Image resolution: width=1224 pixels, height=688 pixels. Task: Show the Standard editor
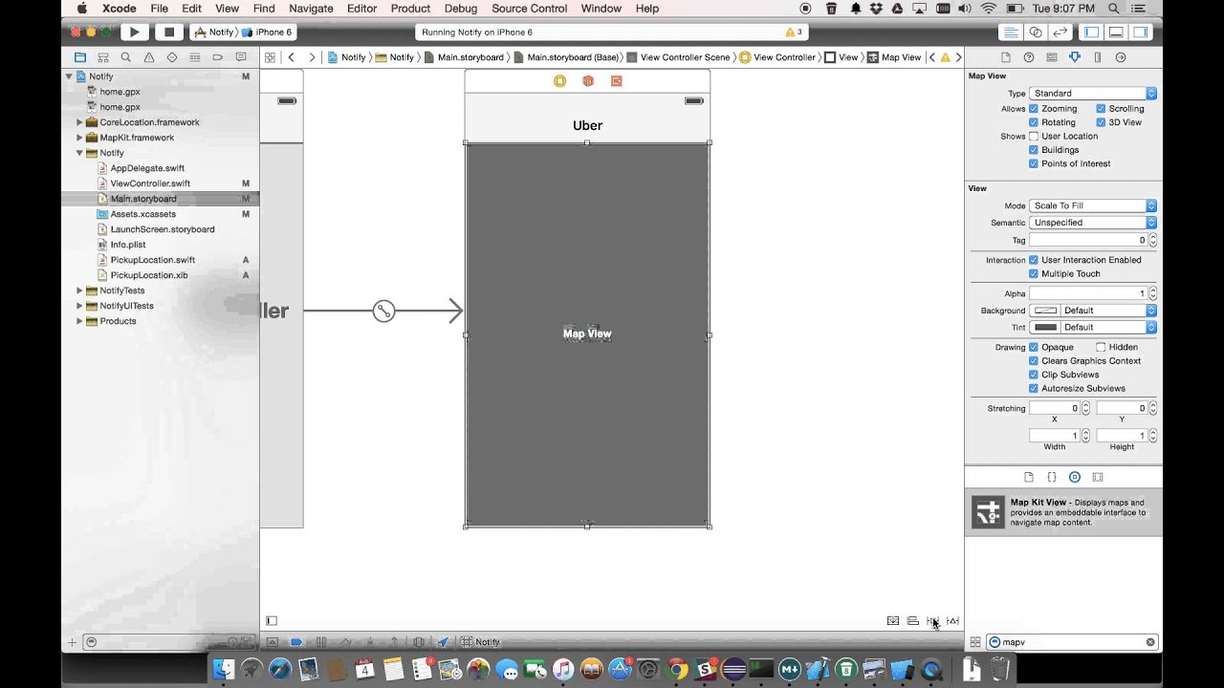click(x=1010, y=32)
